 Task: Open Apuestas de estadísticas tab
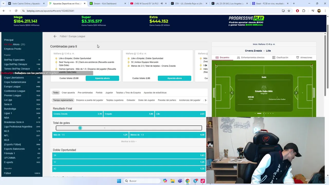[x=155, y=92]
